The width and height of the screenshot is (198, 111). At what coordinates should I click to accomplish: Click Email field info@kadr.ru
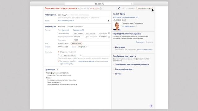click(x=93, y=47)
